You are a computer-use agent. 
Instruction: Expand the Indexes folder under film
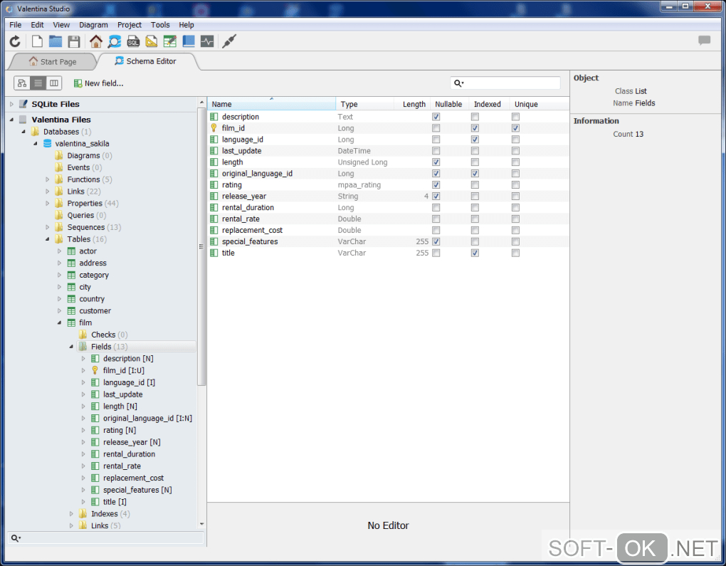point(71,513)
